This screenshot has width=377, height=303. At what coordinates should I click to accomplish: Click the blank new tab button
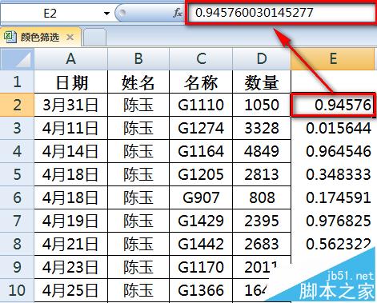pyautogui.click(x=94, y=38)
